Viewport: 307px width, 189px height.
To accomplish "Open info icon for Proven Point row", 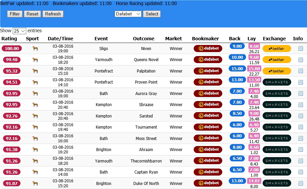I will 301,82.
